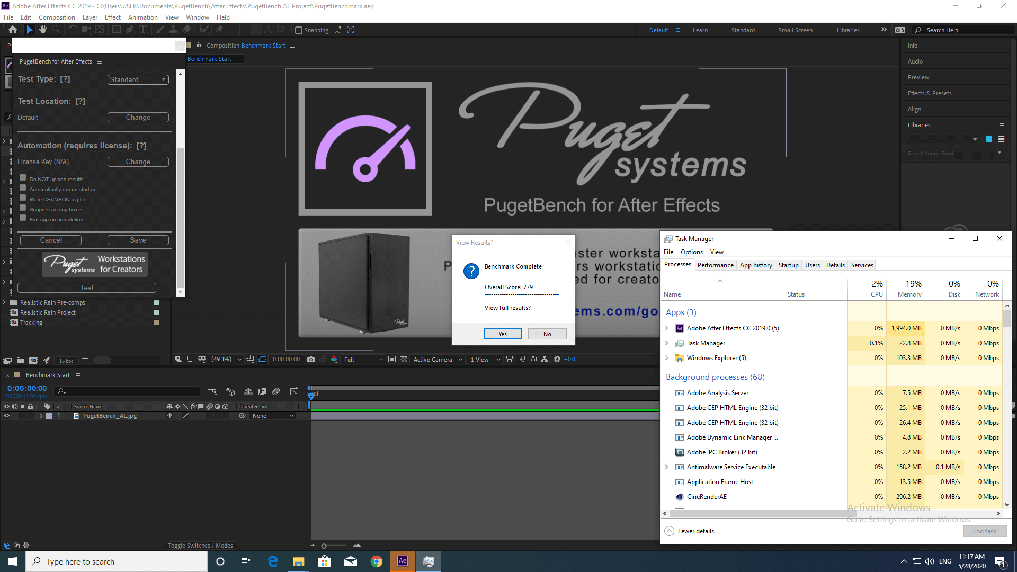Check Exit app on completion
1017x572 pixels.
point(23,218)
